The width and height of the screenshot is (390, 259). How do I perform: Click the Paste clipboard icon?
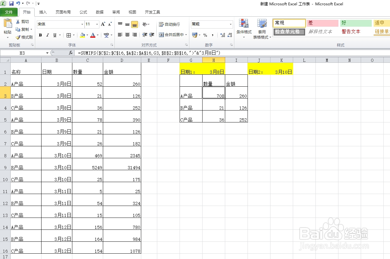8,24
